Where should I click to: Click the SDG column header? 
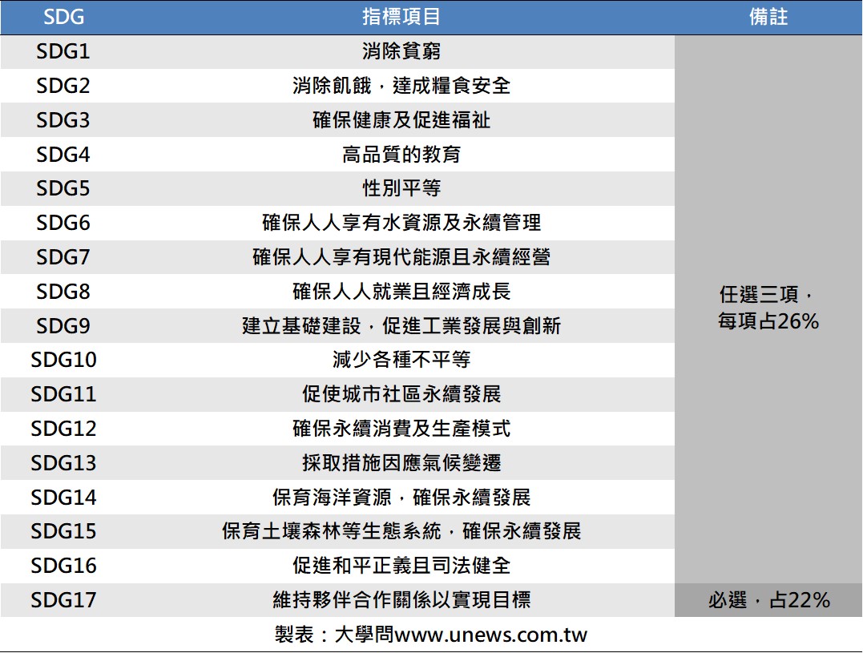(63, 17)
